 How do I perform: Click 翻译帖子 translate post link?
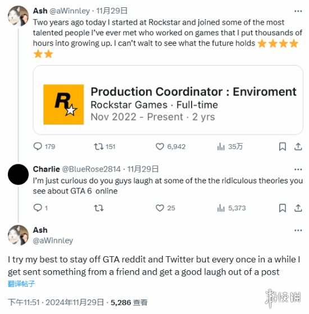tap(21, 284)
